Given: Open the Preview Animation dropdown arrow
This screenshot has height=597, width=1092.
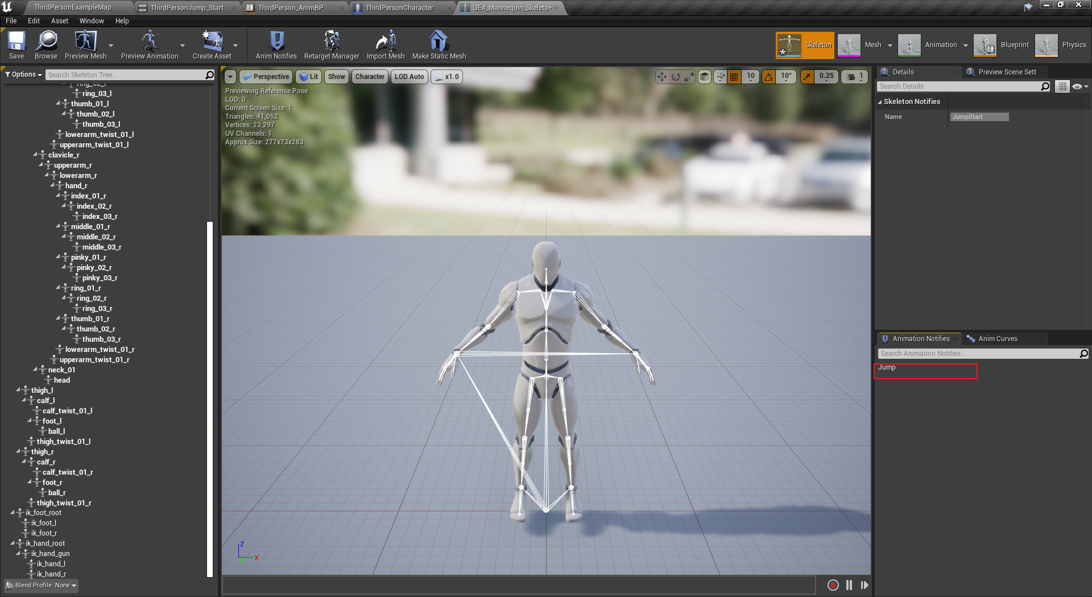Looking at the screenshot, I should coord(183,45).
